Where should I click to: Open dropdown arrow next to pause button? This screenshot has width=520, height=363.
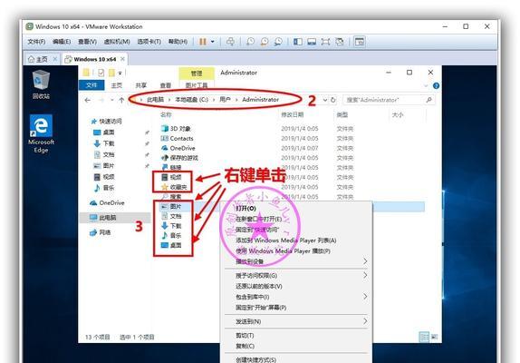click(x=213, y=42)
